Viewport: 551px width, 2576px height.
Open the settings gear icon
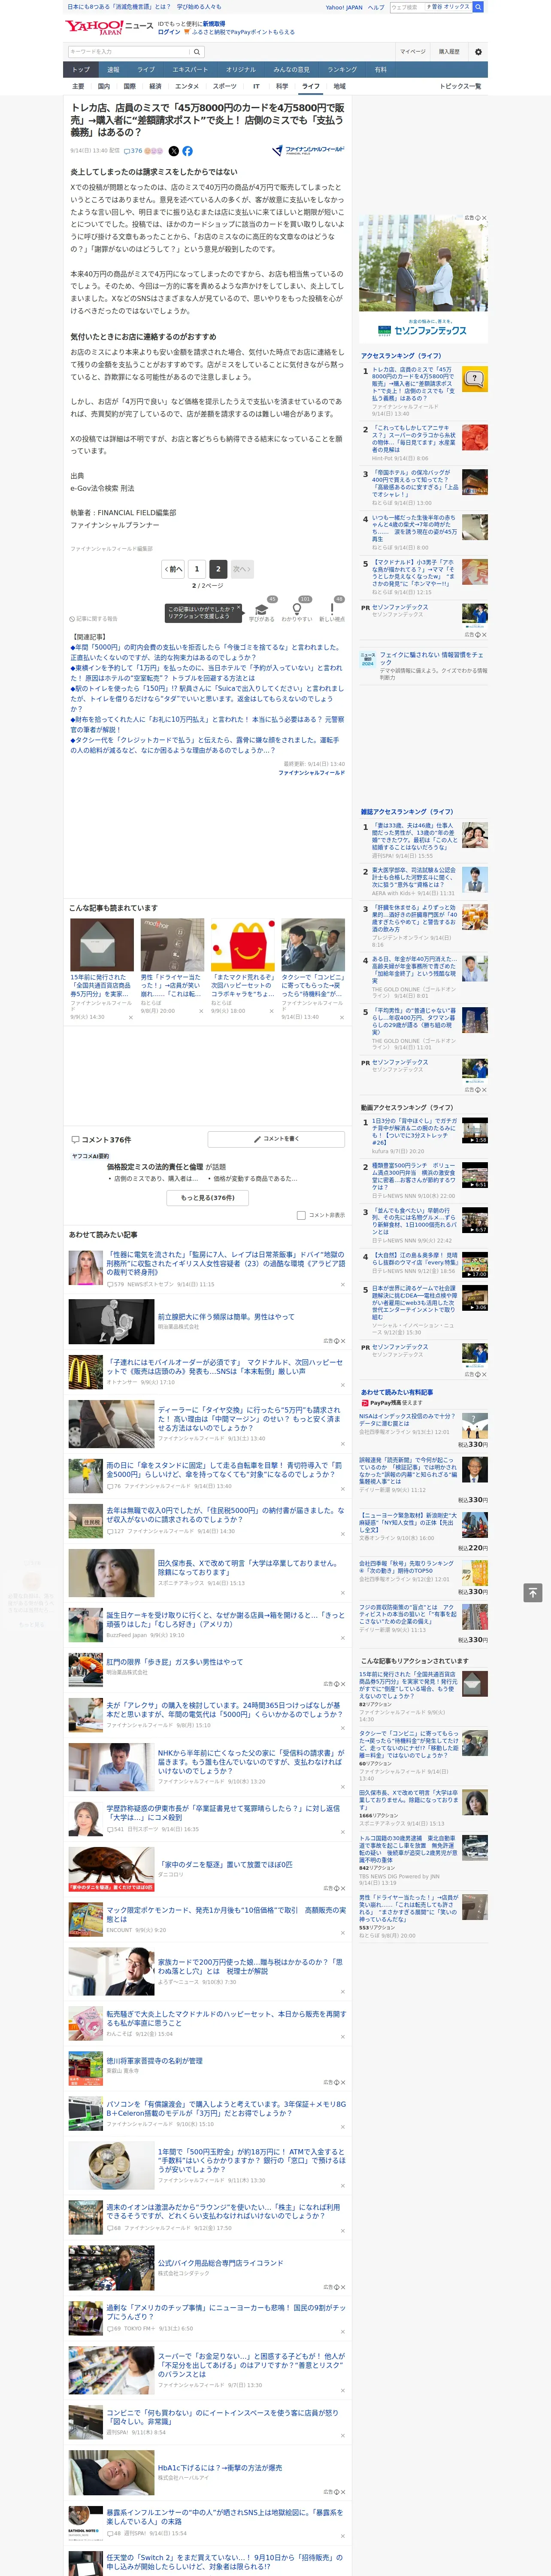point(478,52)
